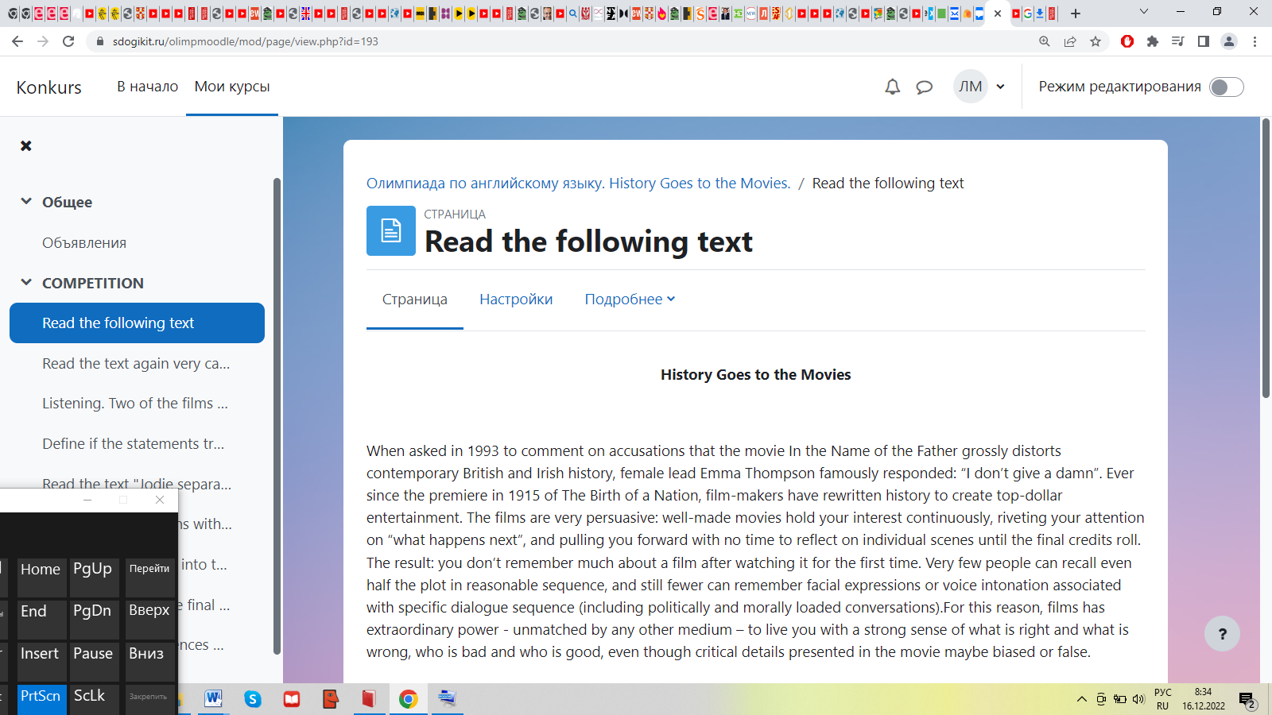Close the course index sidebar
This screenshot has width=1272, height=715.
(26, 145)
